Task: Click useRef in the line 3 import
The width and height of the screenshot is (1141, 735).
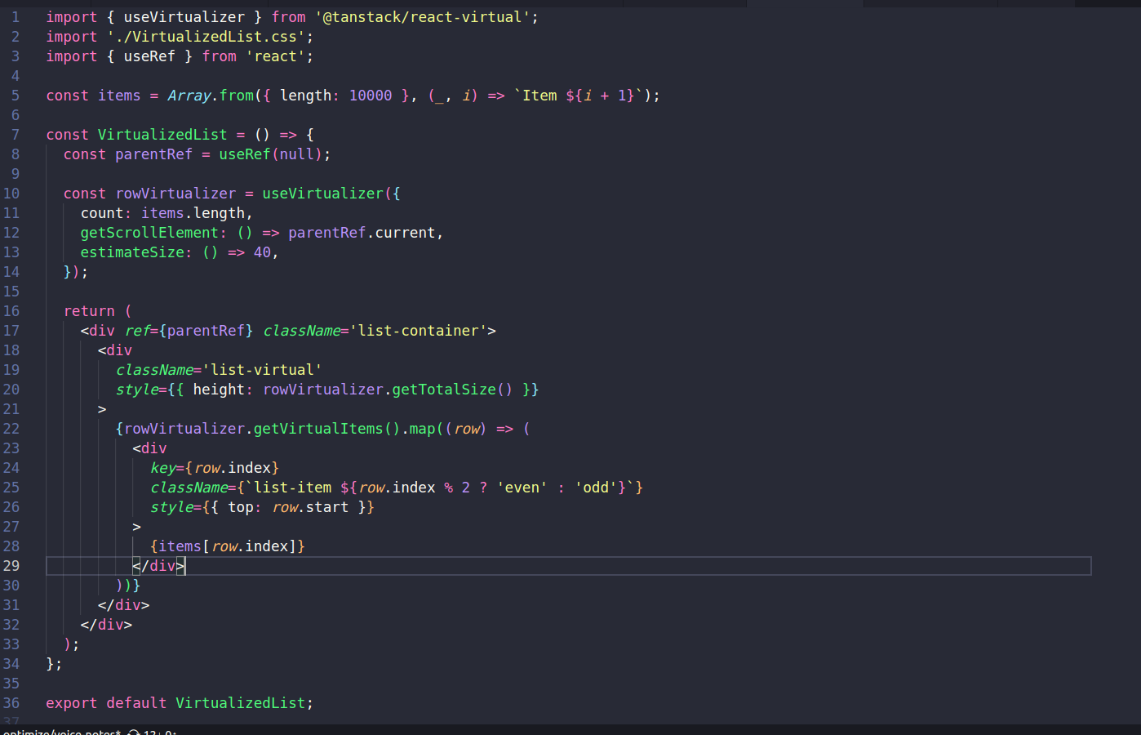Action: [149, 56]
